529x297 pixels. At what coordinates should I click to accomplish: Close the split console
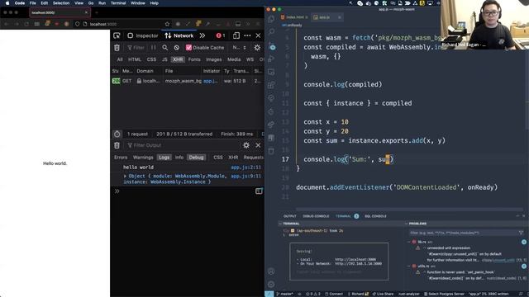coord(258,145)
